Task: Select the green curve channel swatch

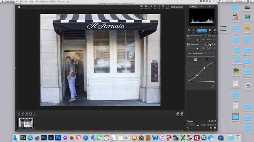Action: click(x=203, y=60)
